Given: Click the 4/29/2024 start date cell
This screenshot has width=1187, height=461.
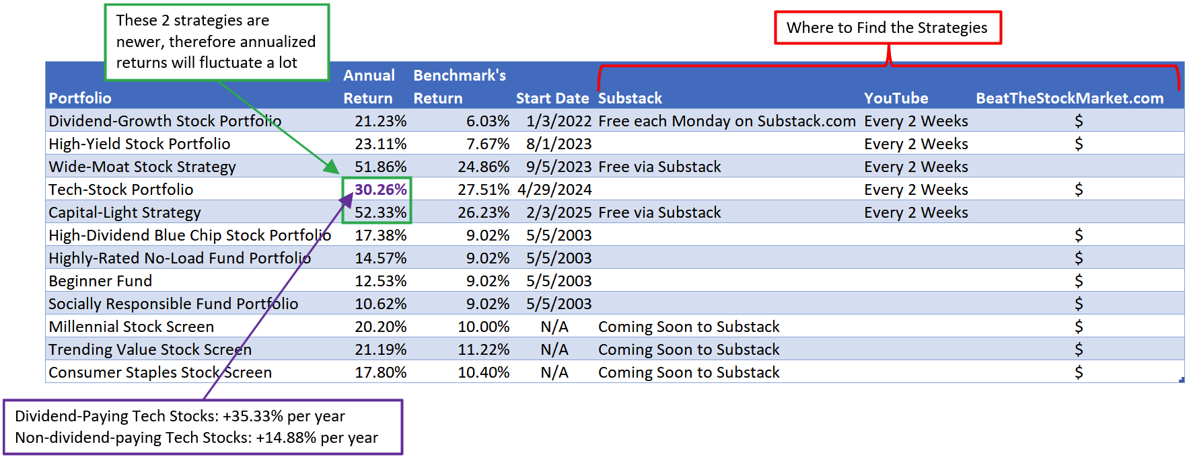Looking at the screenshot, I should coord(555,190).
